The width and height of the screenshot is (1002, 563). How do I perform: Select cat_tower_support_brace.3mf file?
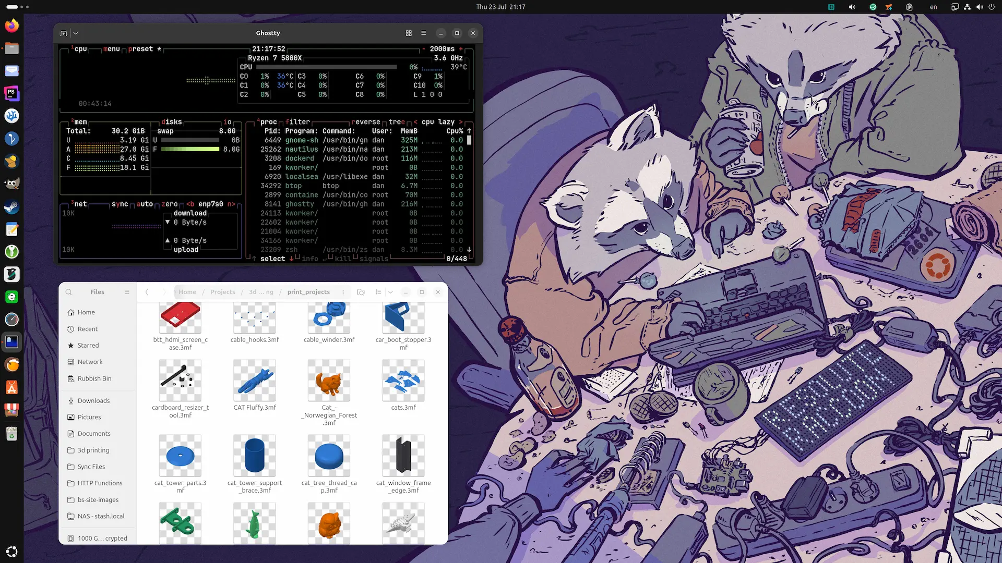(255, 464)
